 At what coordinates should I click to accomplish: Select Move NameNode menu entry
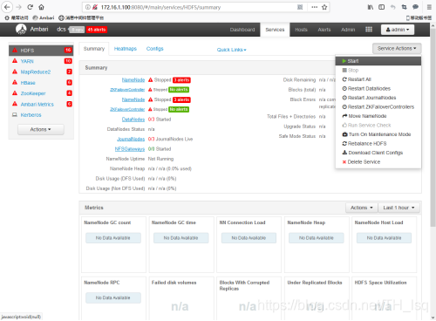[378, 116]
